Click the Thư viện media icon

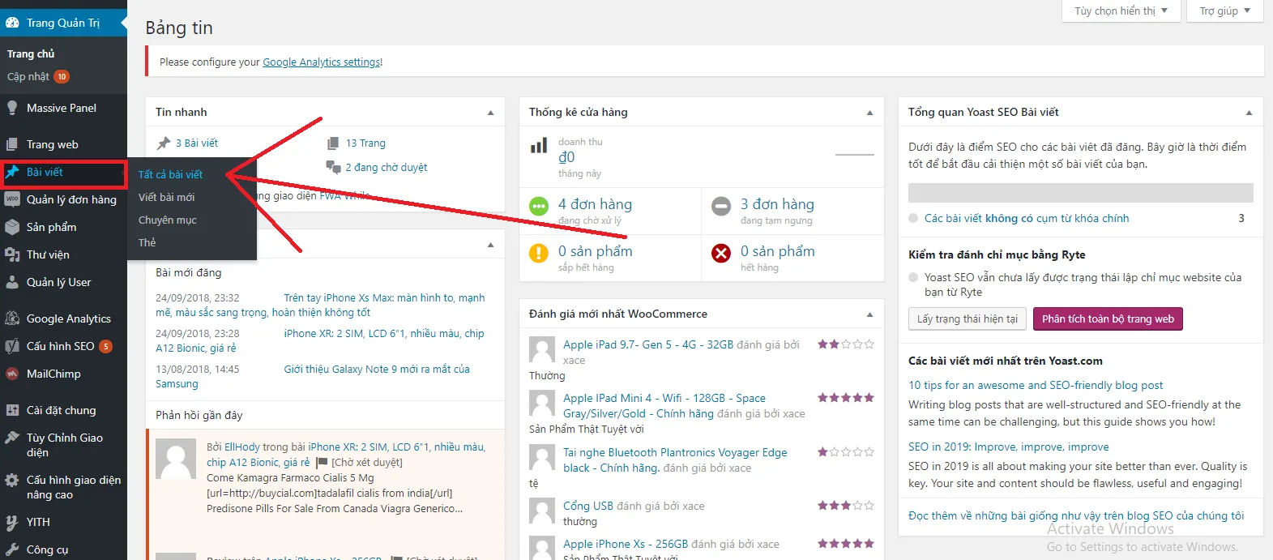pyautogui.click(x=12, y=254)
